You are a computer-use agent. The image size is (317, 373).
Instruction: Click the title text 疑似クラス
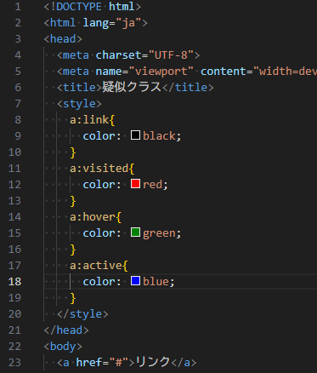coord(132,87)
